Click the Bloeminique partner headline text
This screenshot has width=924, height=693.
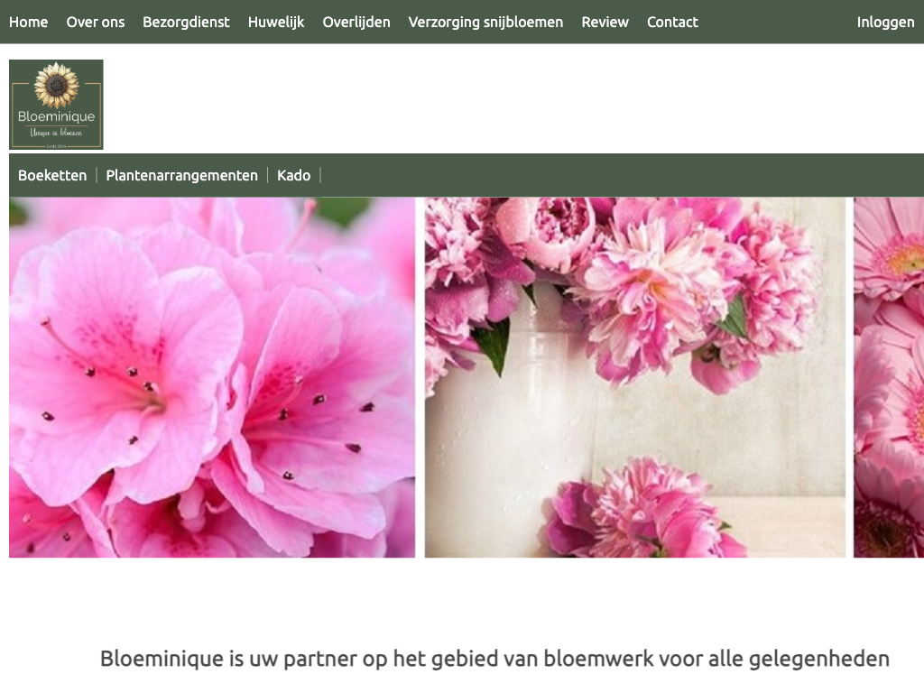pyautogui.click(x=494, y=658)
